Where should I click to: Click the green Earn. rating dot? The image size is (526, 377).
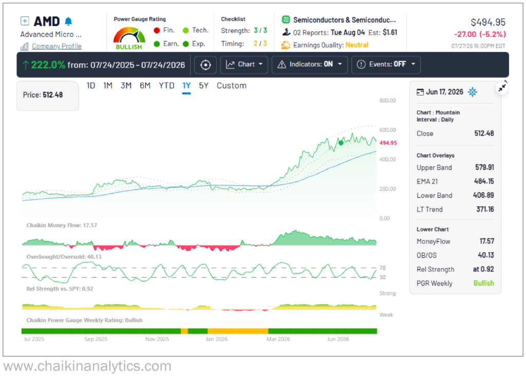click(157, 44)
